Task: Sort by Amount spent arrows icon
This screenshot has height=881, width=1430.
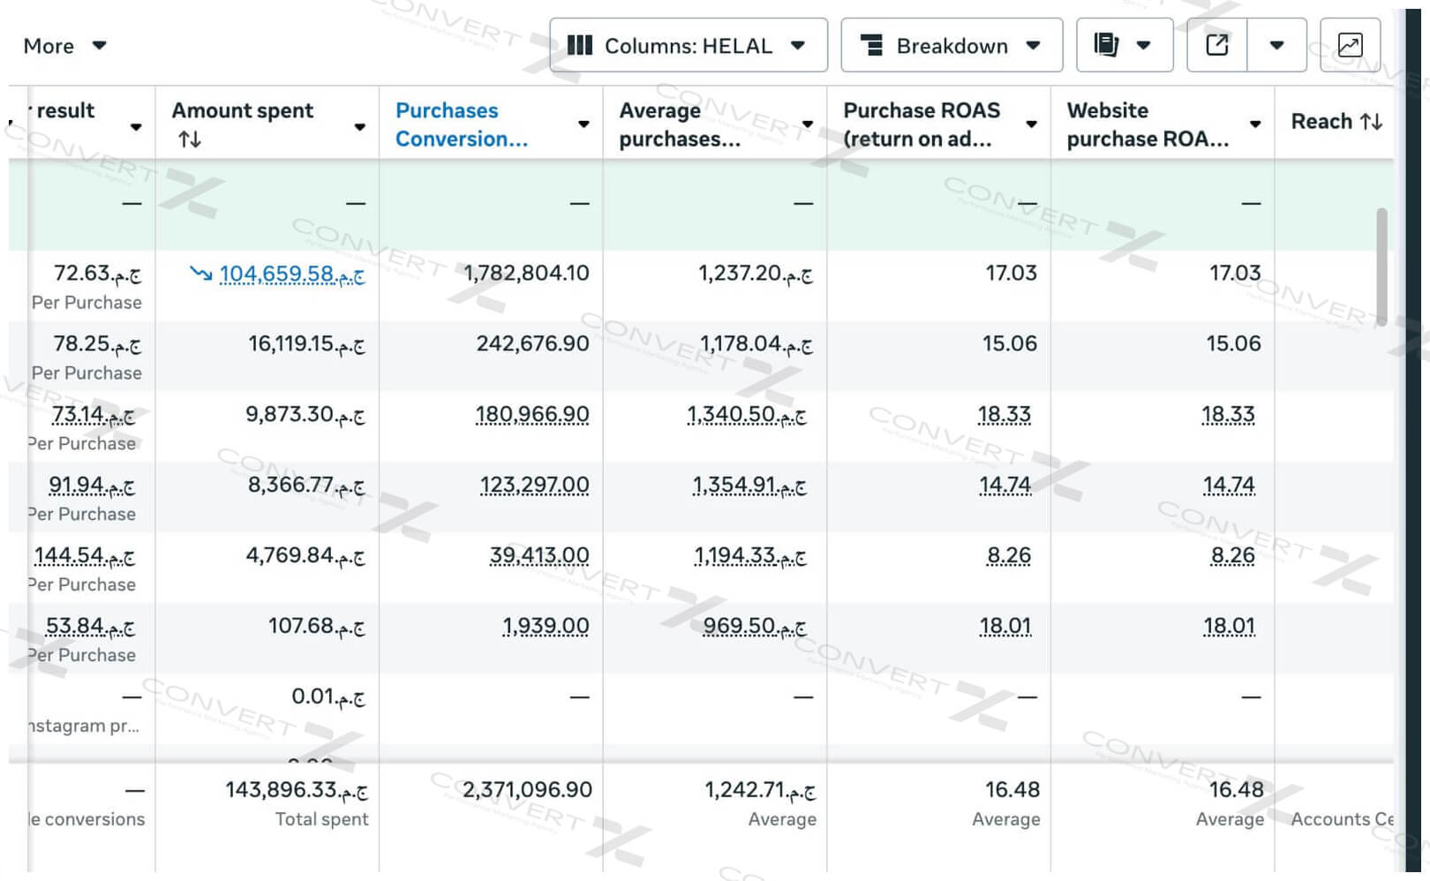Action: (x=190, y=139)
